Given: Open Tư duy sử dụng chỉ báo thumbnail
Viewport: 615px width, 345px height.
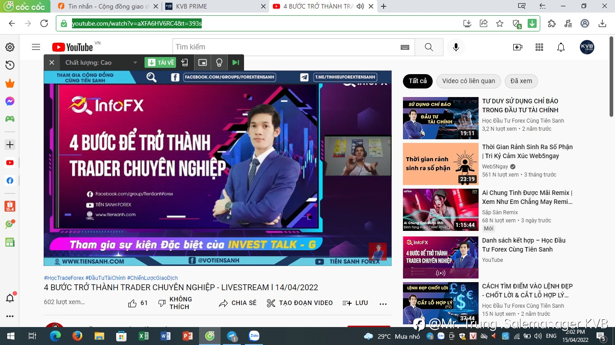Looking at the screenshot, I should [x=441, y=118].
